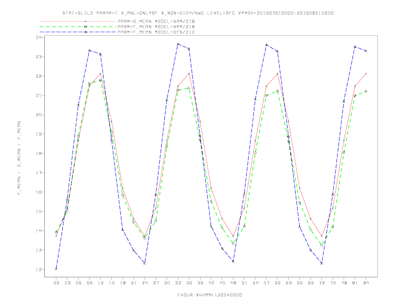
Task: Click x-axis forecast hour tick label 21
Action: pos(134,283)
